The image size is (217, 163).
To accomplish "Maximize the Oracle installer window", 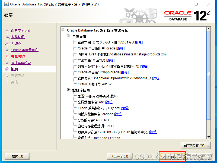I will point(196,4).
